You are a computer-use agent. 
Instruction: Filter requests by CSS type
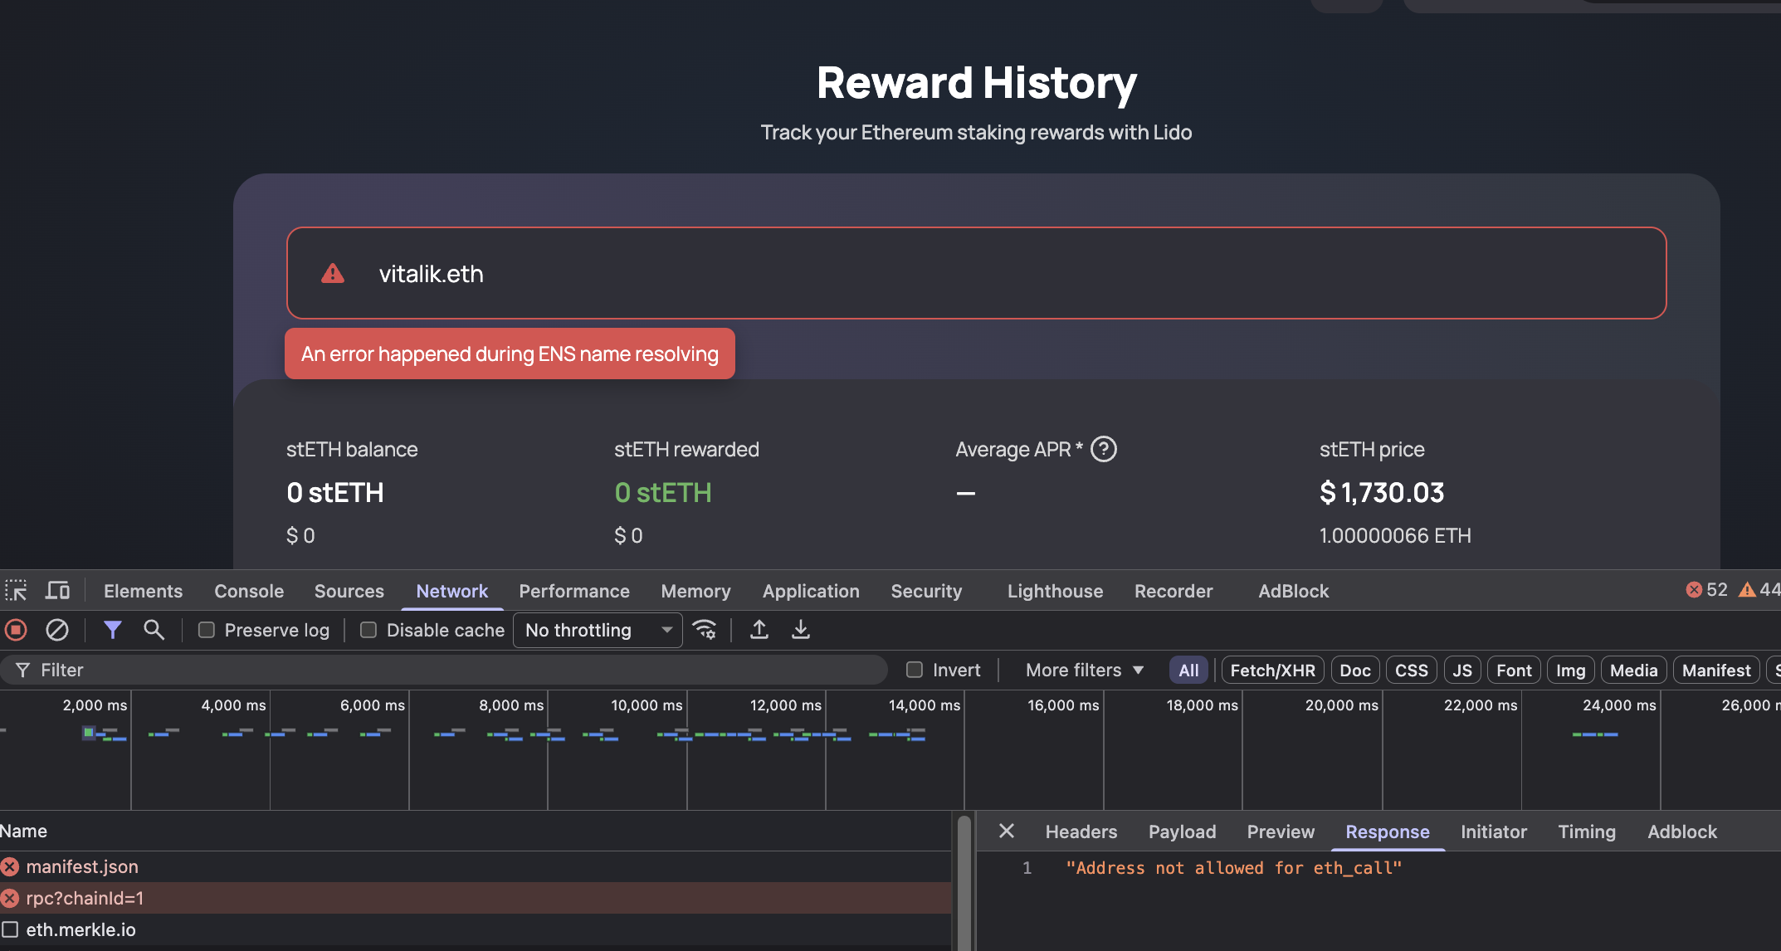[1412, 670]
